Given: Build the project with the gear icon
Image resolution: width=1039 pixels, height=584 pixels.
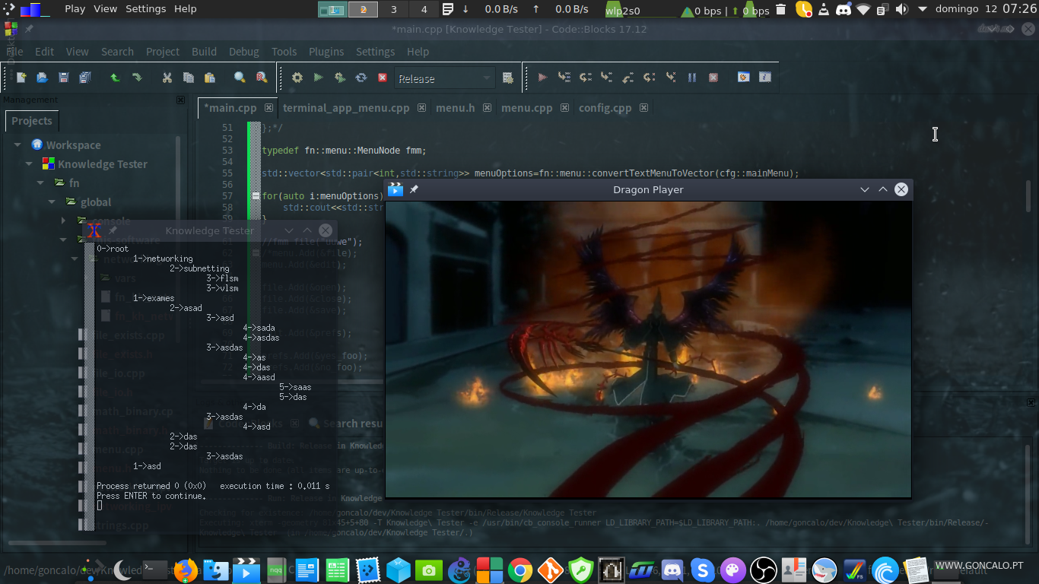Looking at the screenshot, I should coord(297,78).
